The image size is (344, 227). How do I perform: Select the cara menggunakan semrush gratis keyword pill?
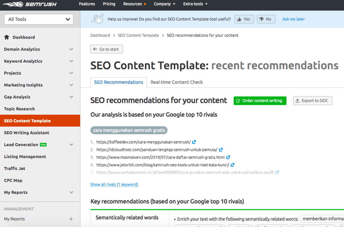[x=128, y=130]
